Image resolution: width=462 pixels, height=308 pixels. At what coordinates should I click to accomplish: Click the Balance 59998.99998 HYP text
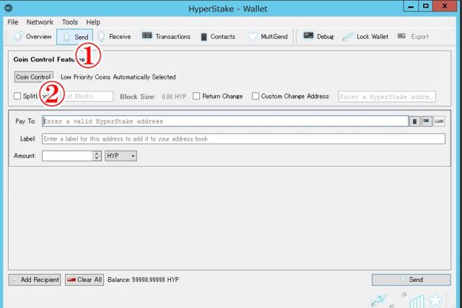click(143, 280)
